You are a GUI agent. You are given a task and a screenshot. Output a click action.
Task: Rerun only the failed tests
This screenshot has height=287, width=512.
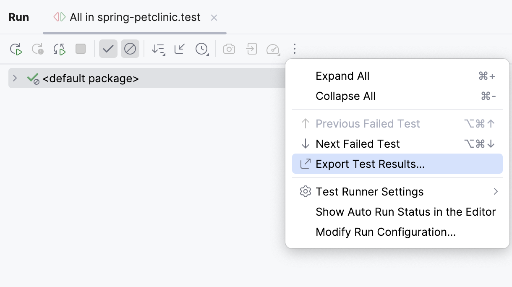(x=38, y=49)
